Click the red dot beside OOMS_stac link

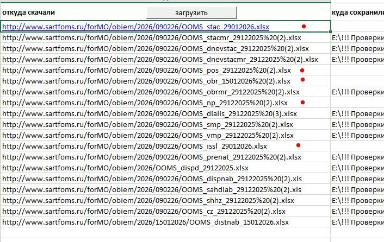pyautogui.click(x=304, y=26)
